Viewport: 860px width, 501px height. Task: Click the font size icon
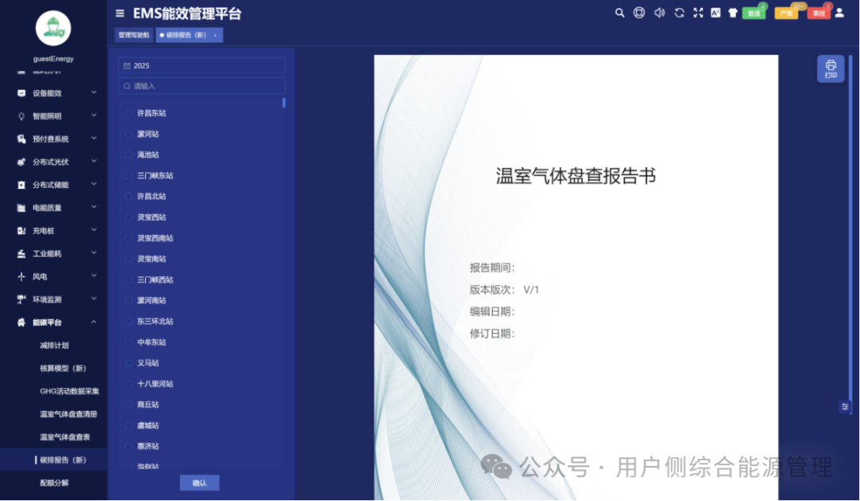pos(715,13)
